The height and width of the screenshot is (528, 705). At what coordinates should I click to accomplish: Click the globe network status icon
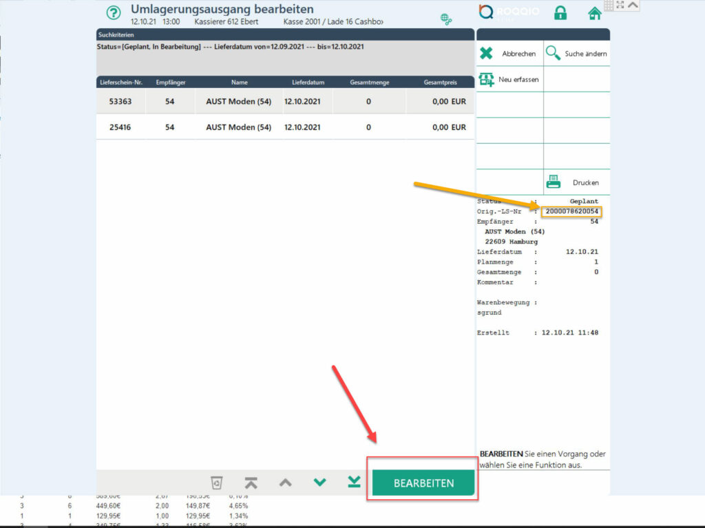click(446, 19)
